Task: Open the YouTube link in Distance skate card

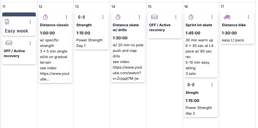Action: point(127,73)
